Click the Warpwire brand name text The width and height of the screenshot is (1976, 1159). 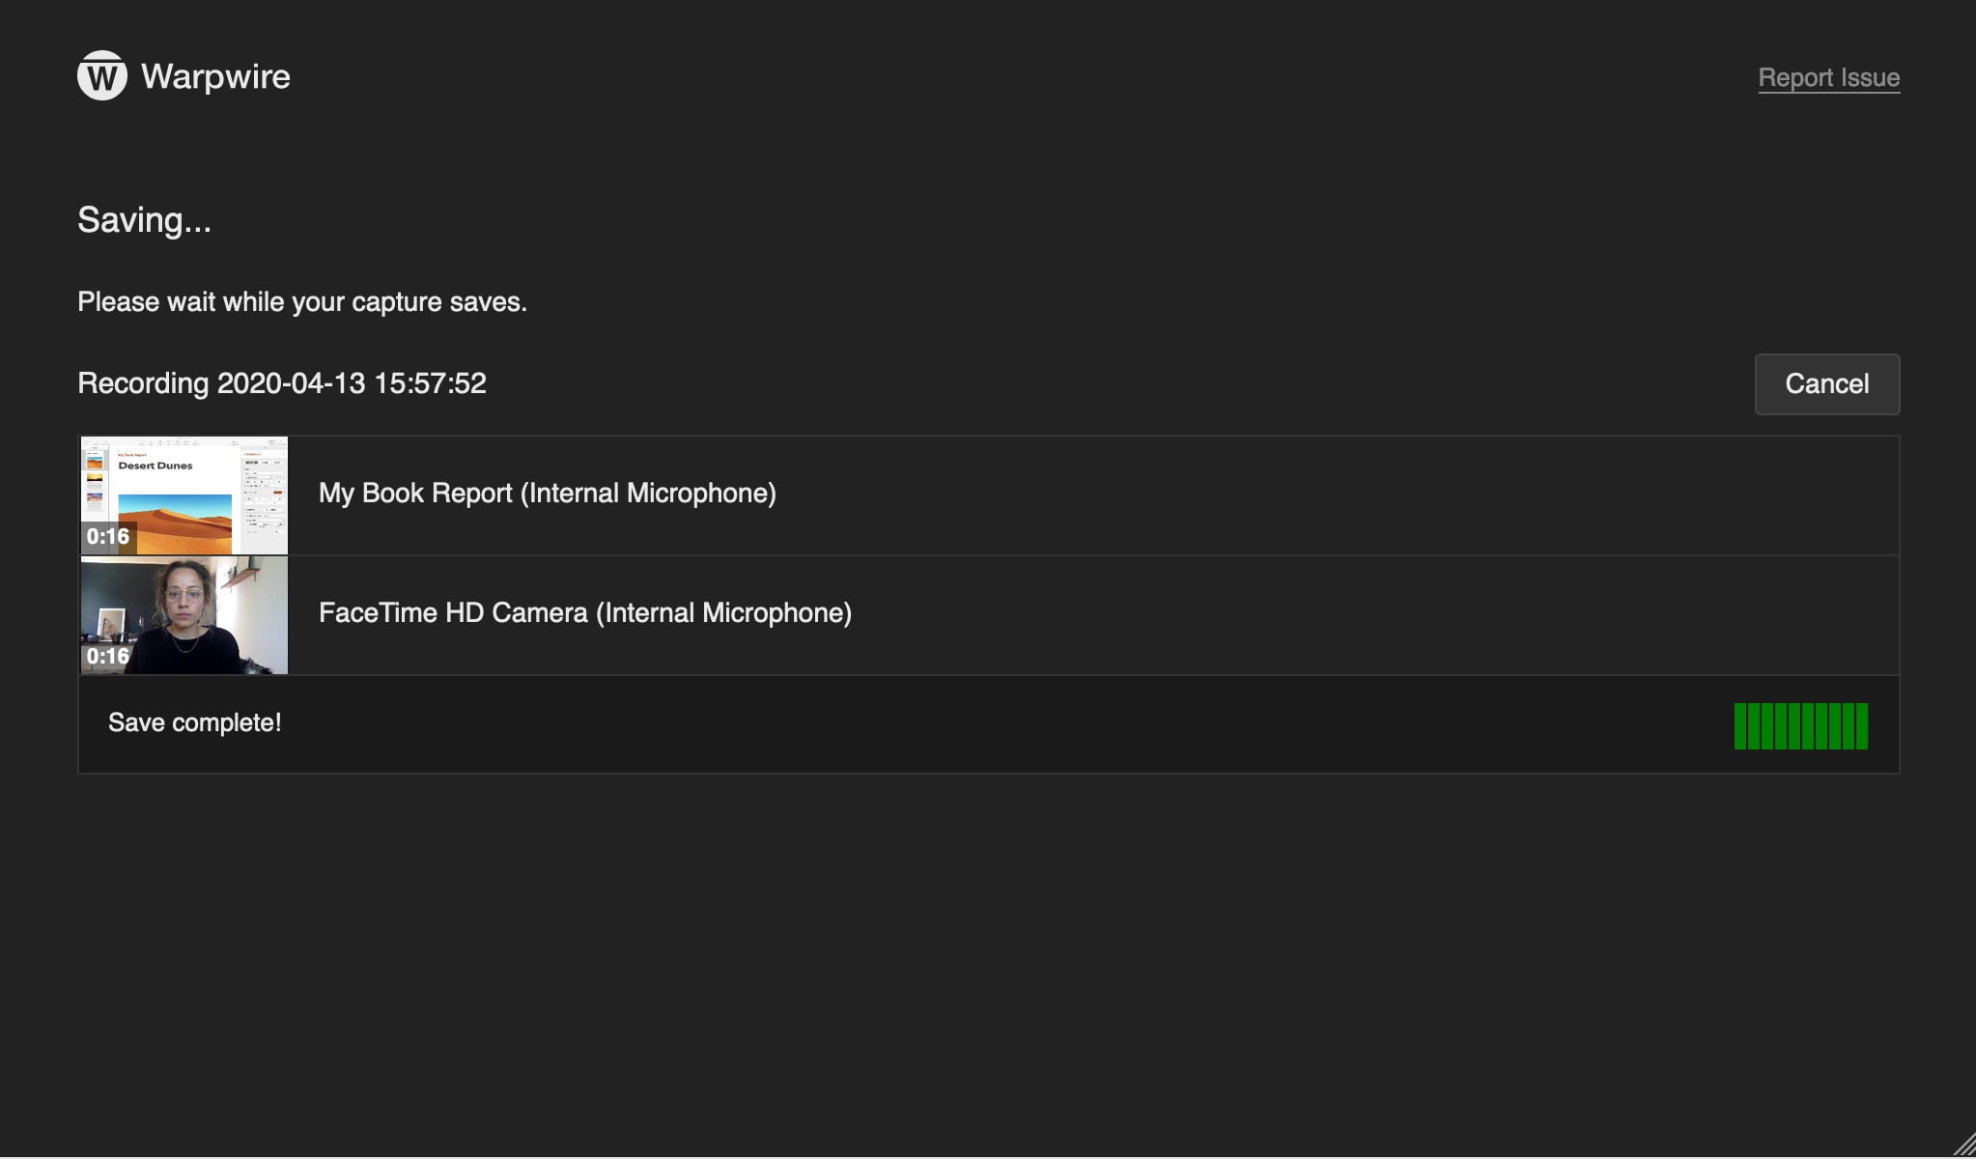point(215,76)
